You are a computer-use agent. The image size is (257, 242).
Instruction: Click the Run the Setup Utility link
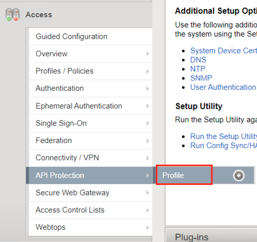(x=224, y=136)
